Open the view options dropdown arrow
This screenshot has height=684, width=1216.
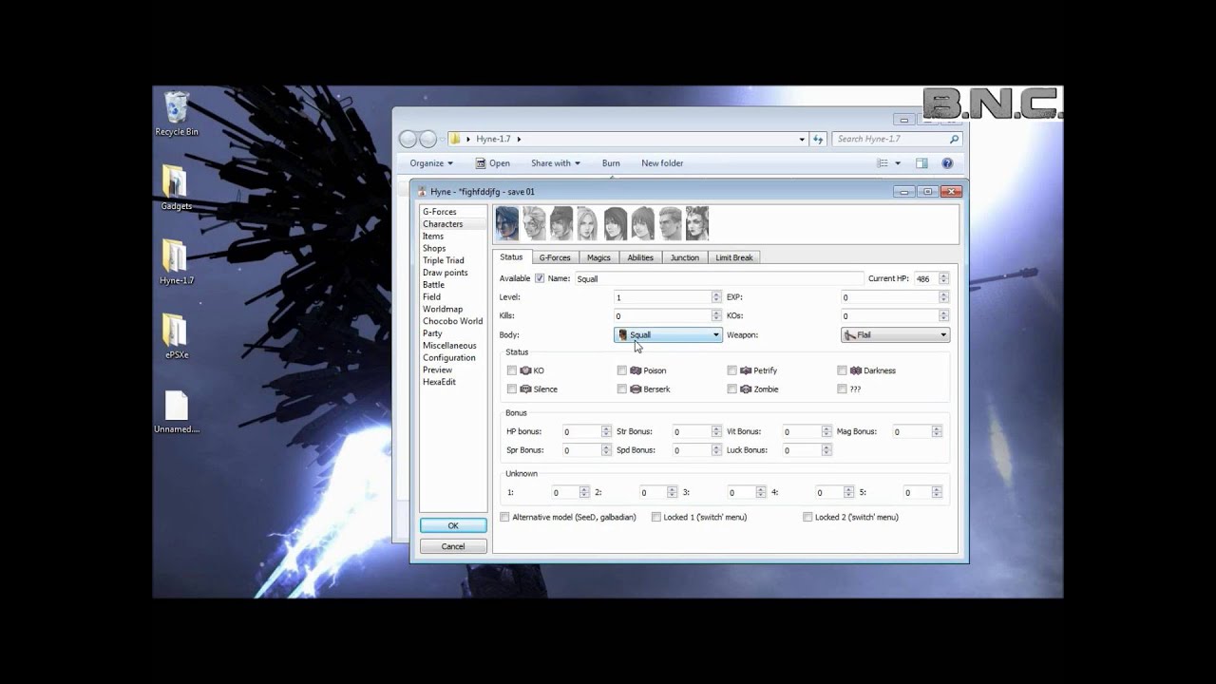[x=898, y=163]
